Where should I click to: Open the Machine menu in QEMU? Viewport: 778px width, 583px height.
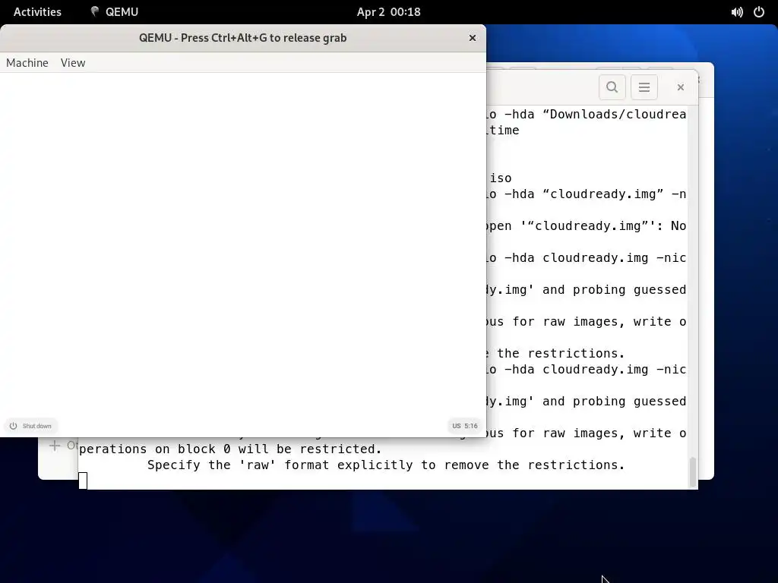click(x=27, y=63)
